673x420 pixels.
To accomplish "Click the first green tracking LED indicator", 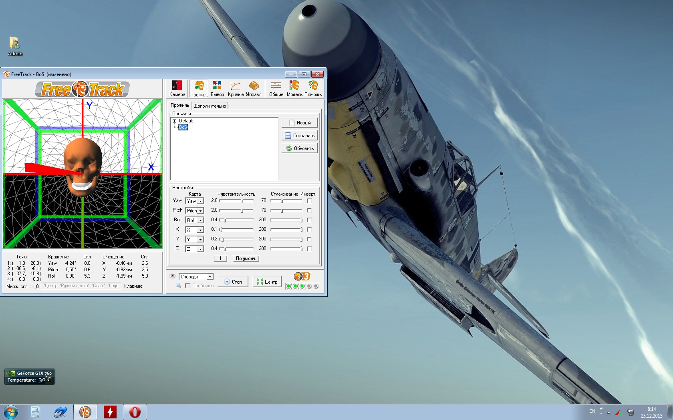I will click(288, 286).
